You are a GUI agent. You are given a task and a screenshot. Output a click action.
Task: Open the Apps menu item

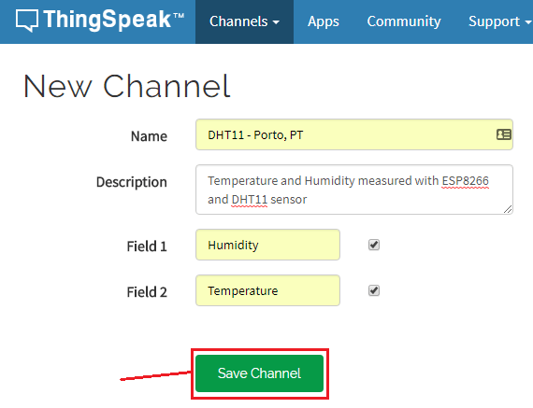[x=324, y=21]
